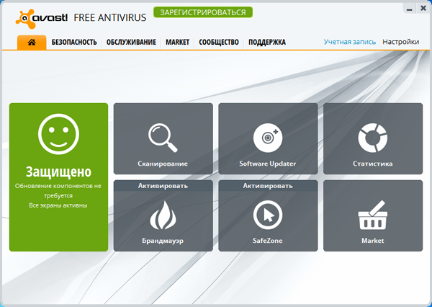
Task: Click the FREE ANTIVIRUS title text
Action: [110, 17]
